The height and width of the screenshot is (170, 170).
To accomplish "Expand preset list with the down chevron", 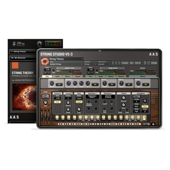I will (x=119, y=63).
